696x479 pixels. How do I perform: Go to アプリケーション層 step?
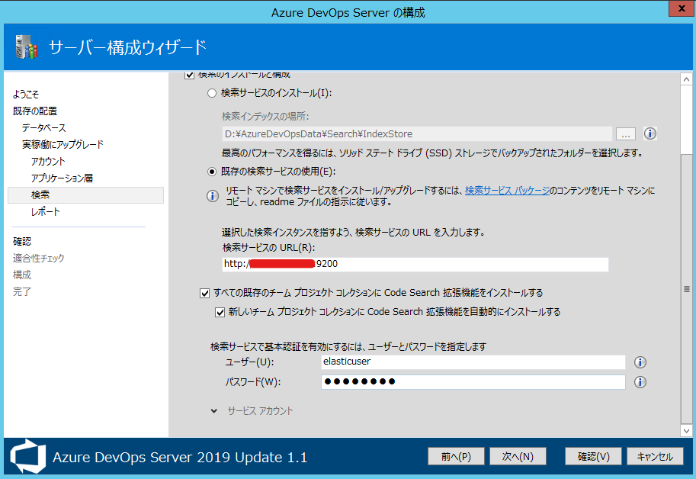[62, 178]
